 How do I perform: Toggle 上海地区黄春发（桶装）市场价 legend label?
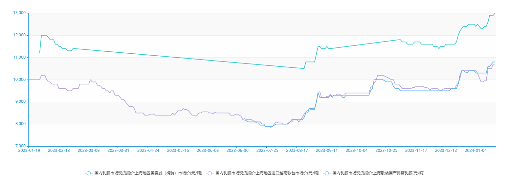(148, 173)
